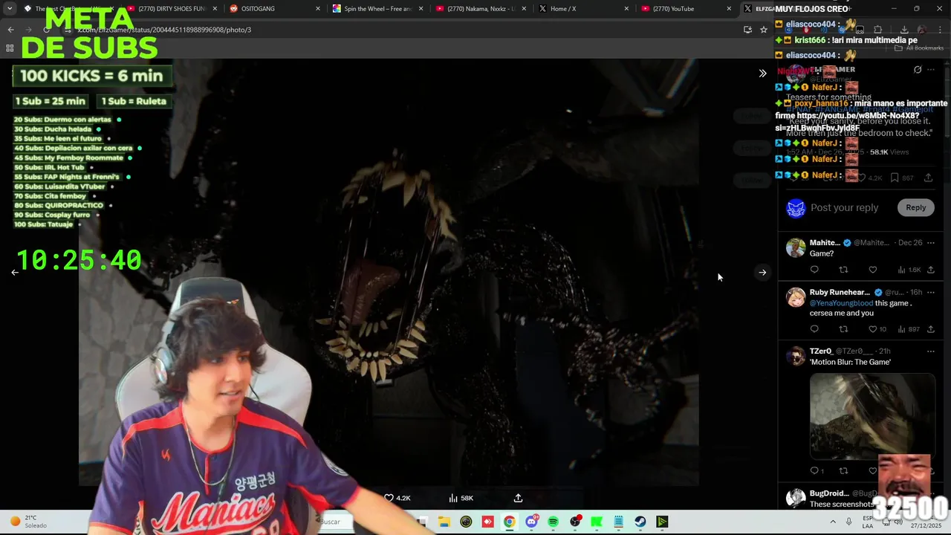This screenshot has height=535, width=951.
Task: Open Google Chrome from the taskbar
Action: pos(509,522)
